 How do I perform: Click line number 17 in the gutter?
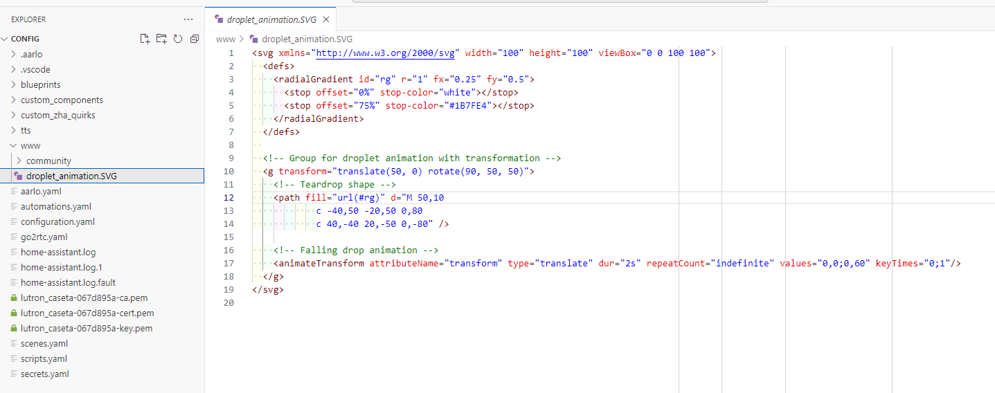click(x=229, y=263)
